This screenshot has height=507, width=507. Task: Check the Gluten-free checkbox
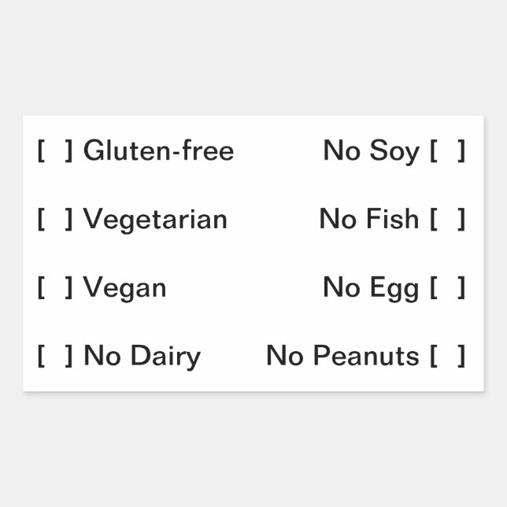point(54,150)
